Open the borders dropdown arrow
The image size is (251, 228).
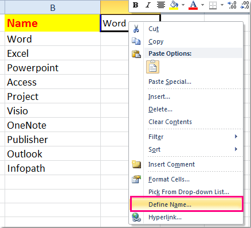tap(222, 5)
